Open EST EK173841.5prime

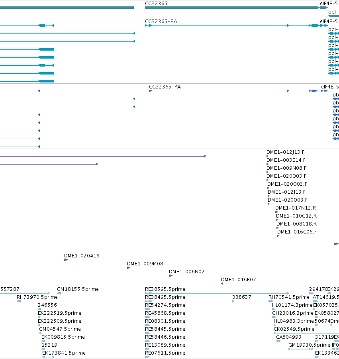[x=64, y=353]
